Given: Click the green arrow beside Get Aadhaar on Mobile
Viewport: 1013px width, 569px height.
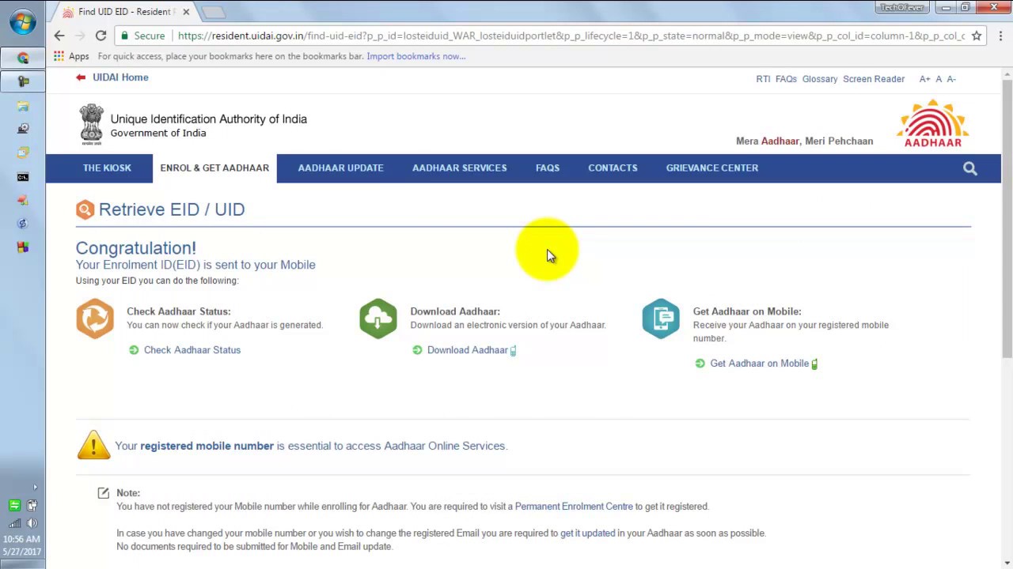Looking at the screenshot, I should 700,364.
